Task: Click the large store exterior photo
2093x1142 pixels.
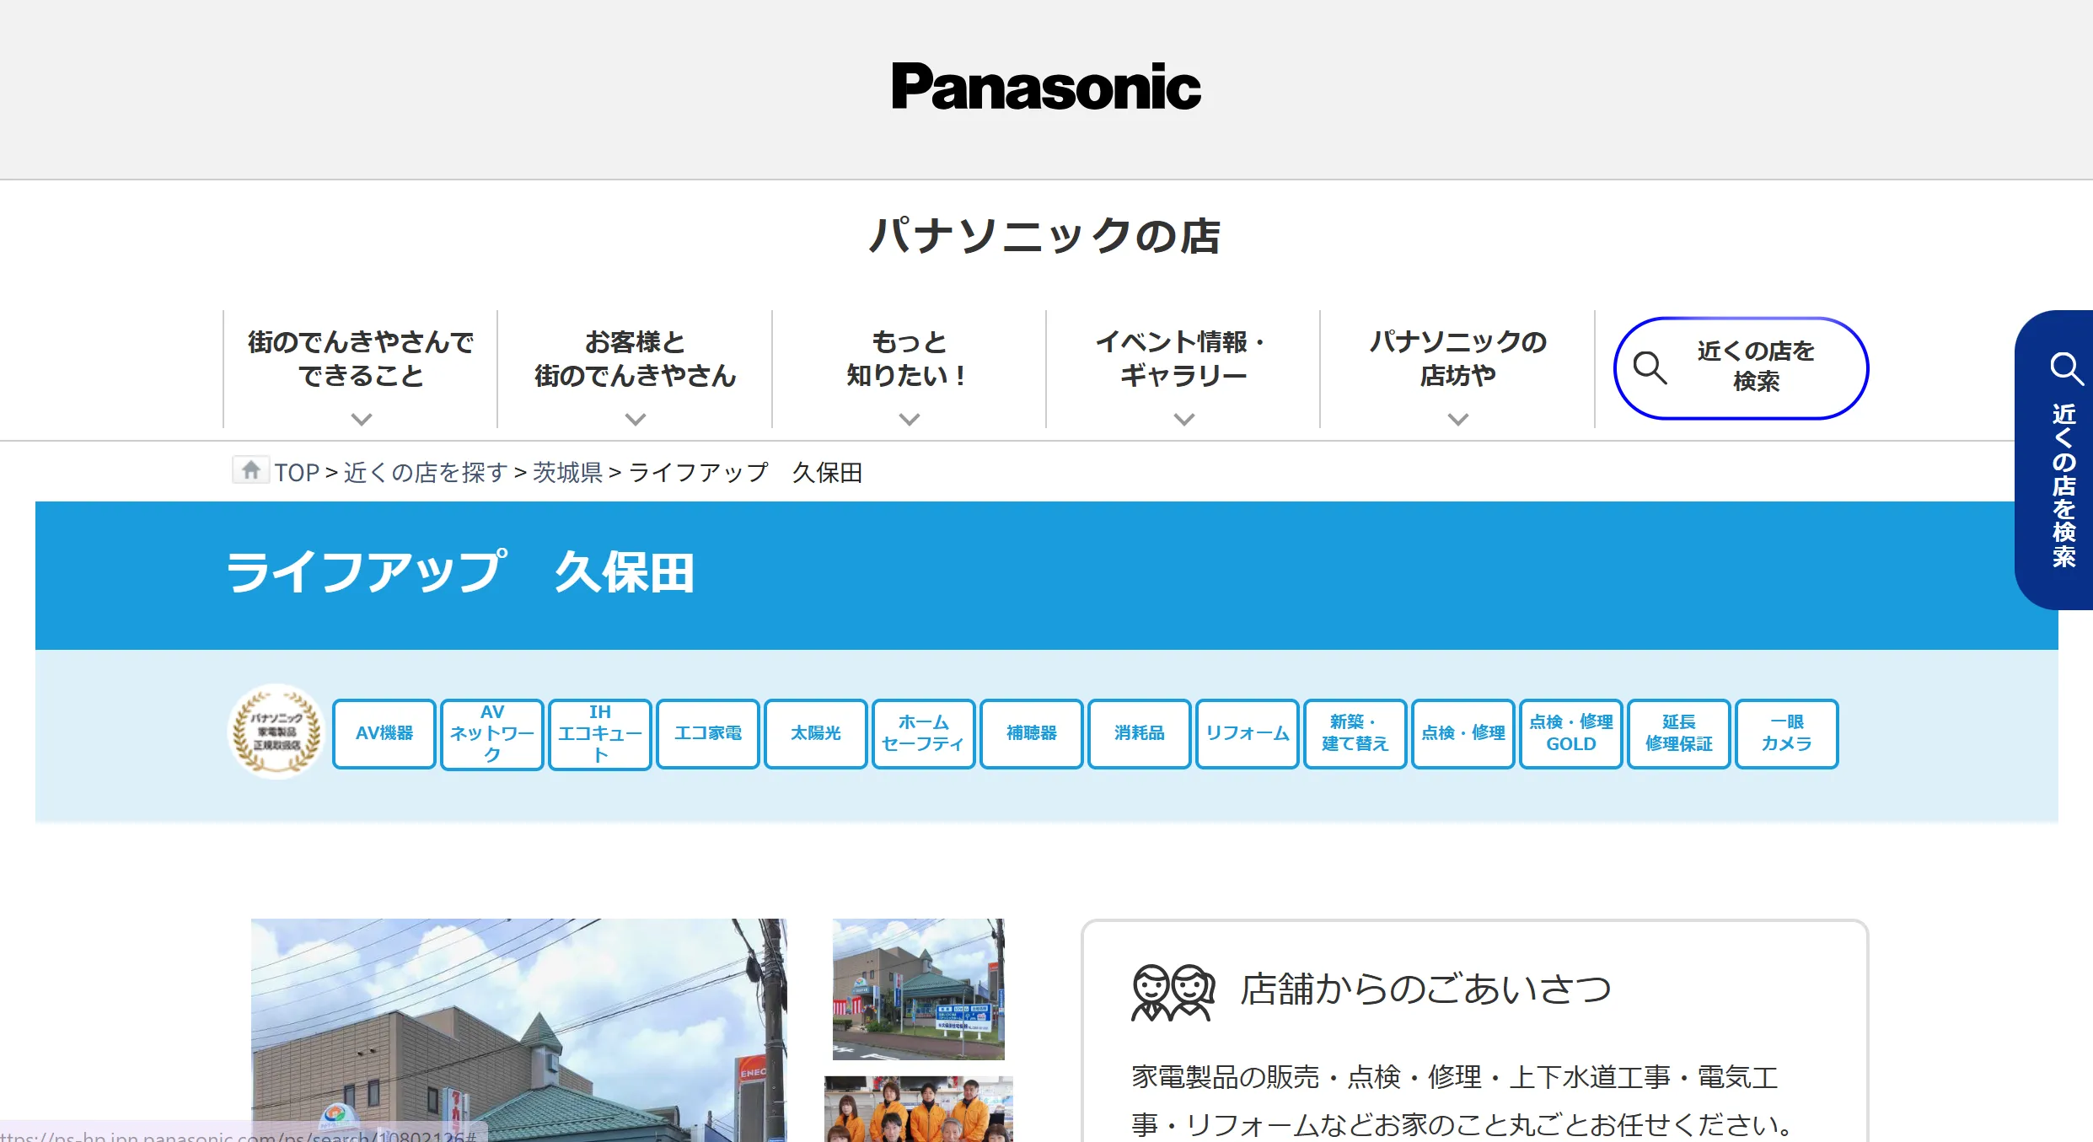Action: (519, 1030)
